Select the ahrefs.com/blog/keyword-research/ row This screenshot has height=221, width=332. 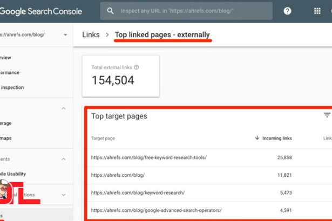pyautogui.click(x=138, y=192)
